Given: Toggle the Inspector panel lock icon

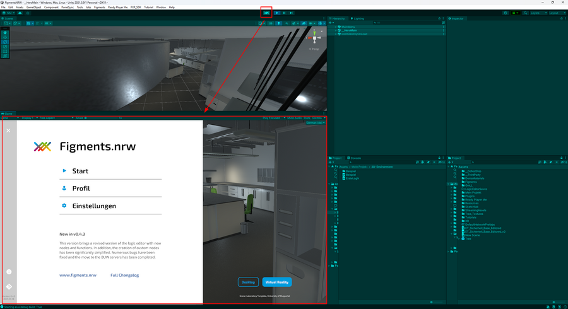Looking at the screenshot, I should click(562, 18).
